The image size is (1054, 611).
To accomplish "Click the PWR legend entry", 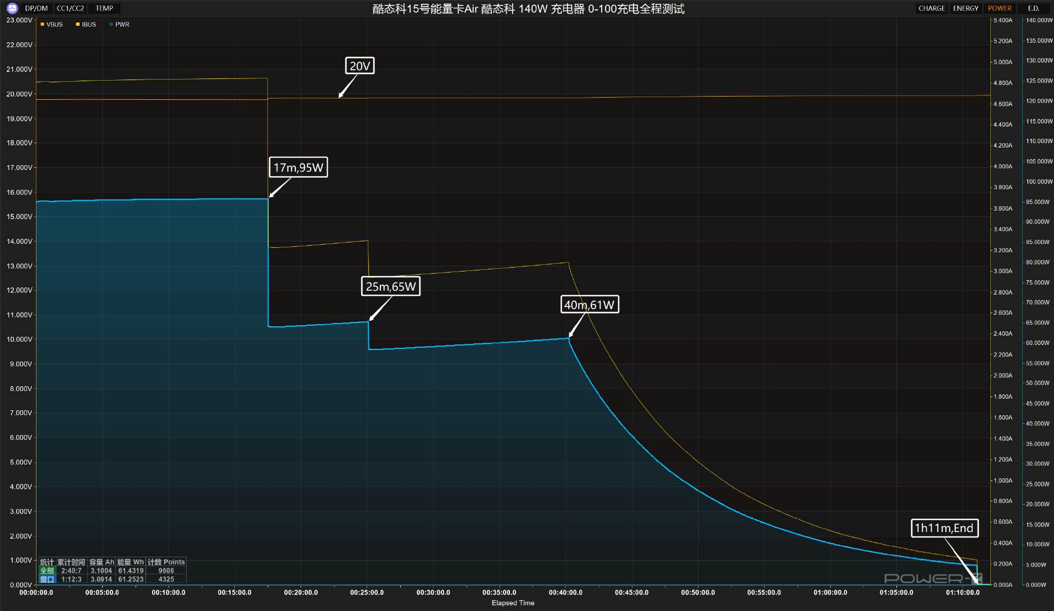I will pos(120,25).
